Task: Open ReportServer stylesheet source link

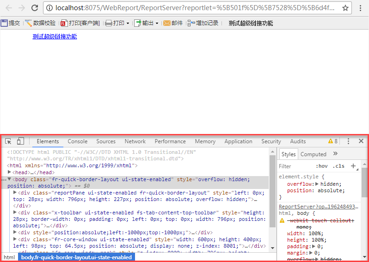Action: tap(319, 207)
